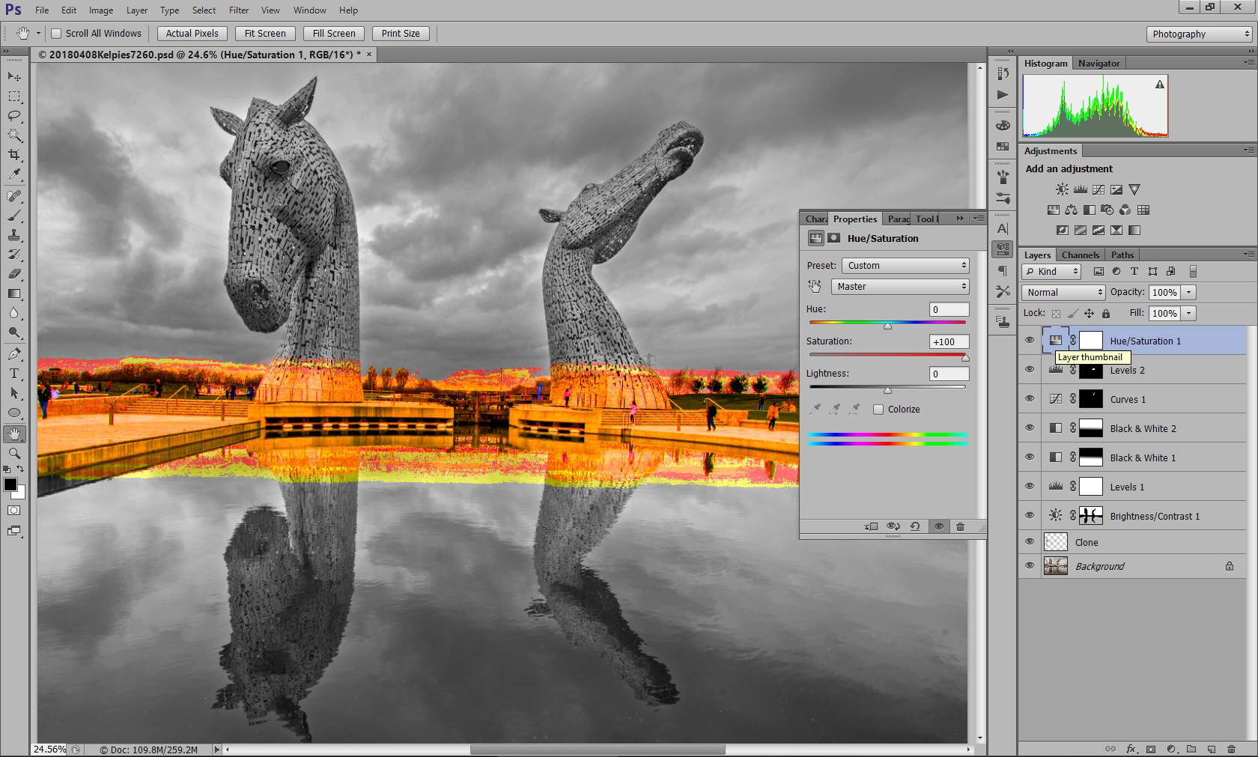Viewport: 1258px width, 757px height.
Task: Enable the Colorize checkbox
Action: pyautogui.click(x=878, y=410)
